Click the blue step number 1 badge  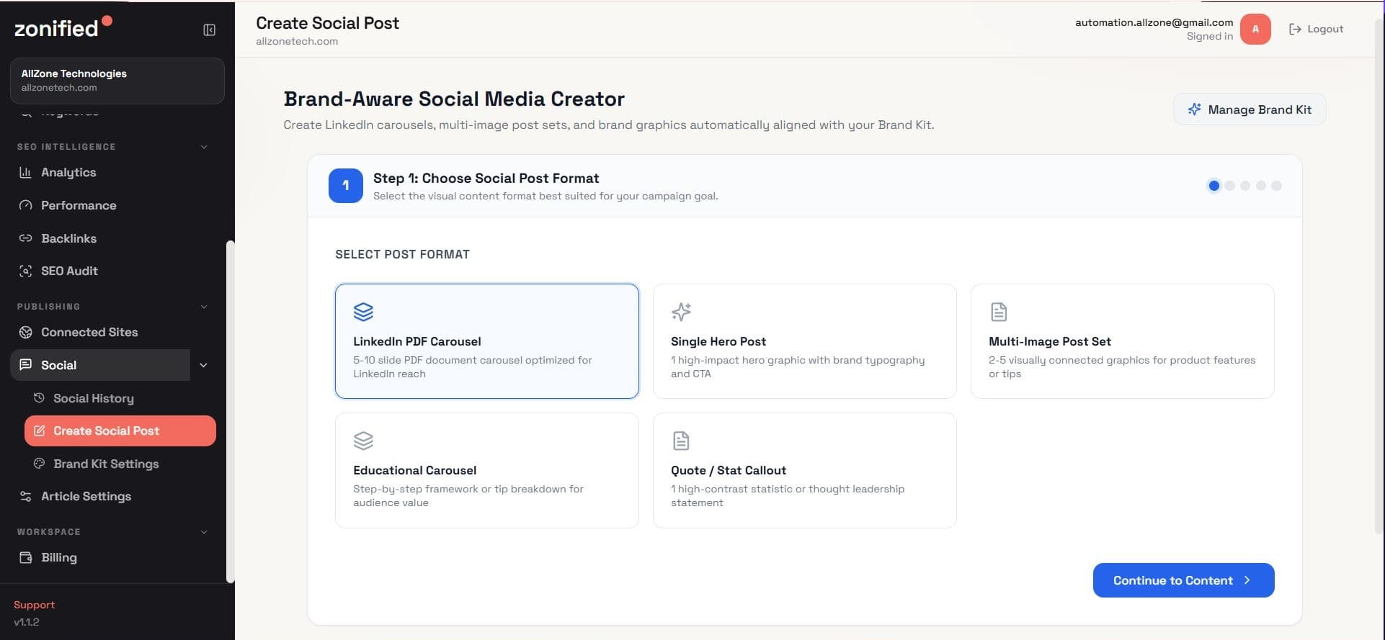coord(346,186)
